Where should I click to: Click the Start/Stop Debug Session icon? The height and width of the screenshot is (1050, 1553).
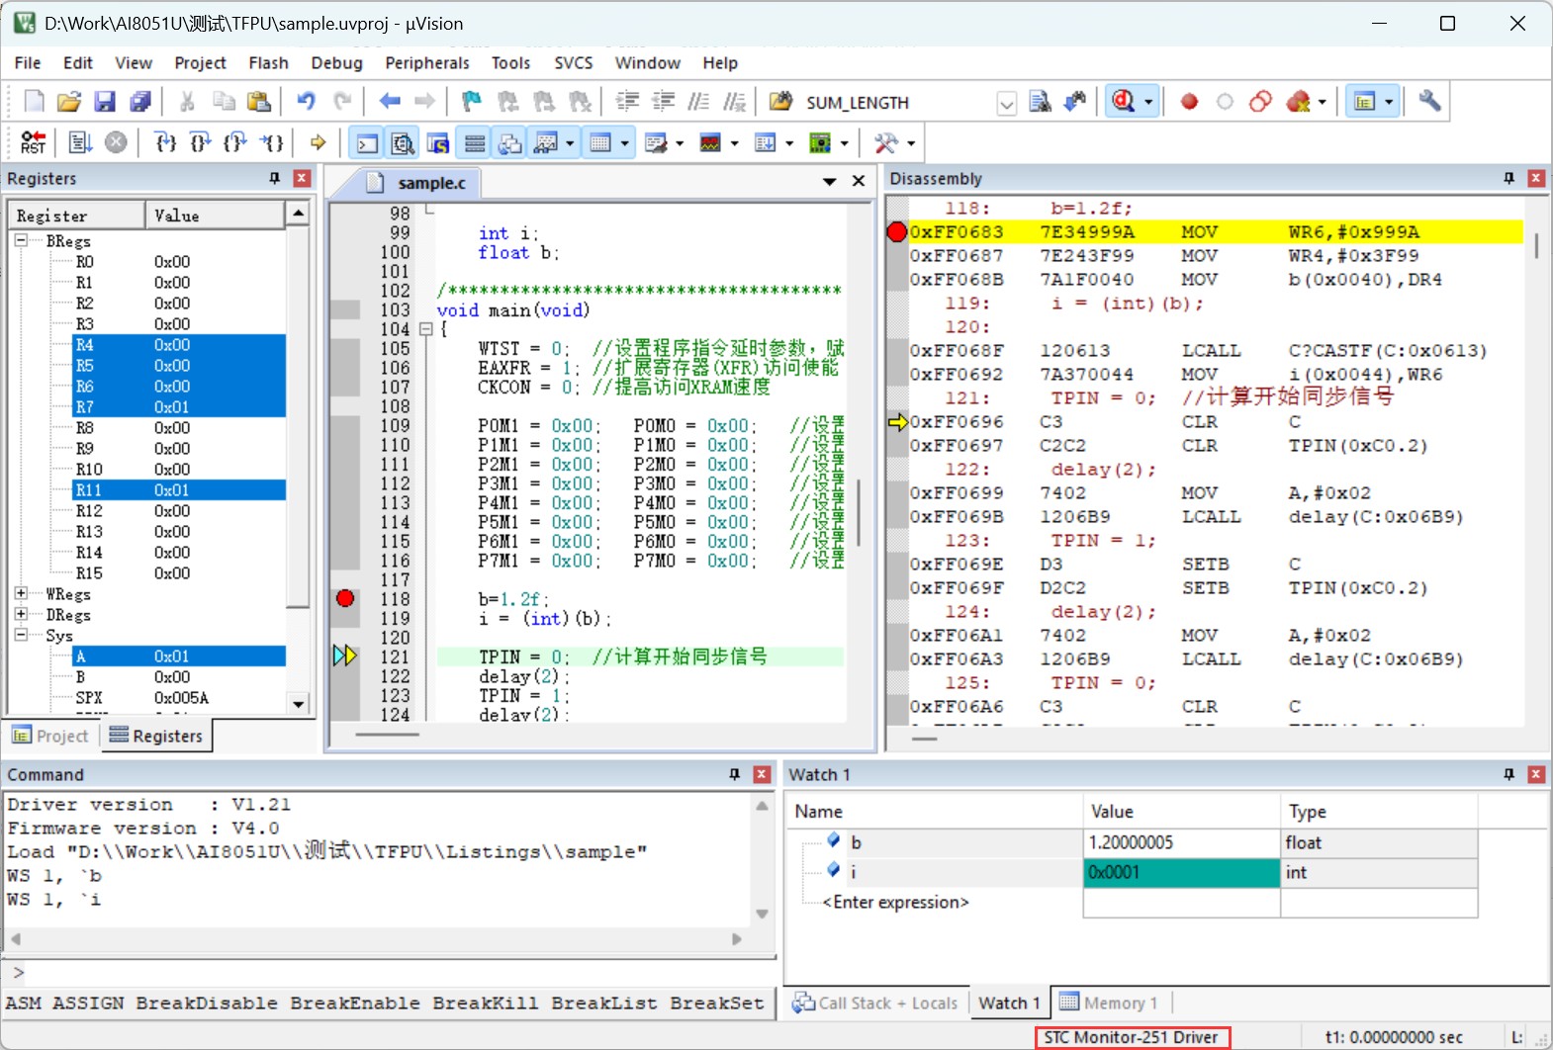(1124, 101)
